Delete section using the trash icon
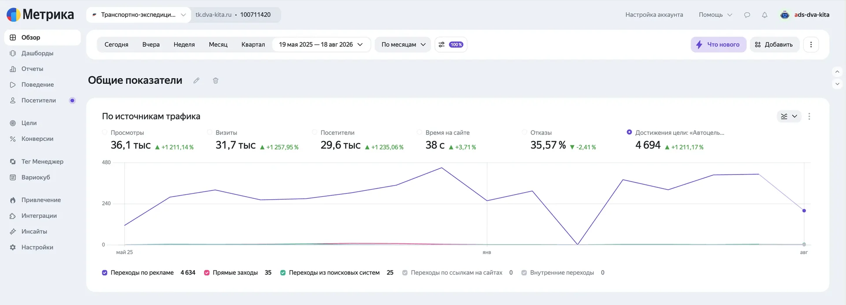 [215, 81]
